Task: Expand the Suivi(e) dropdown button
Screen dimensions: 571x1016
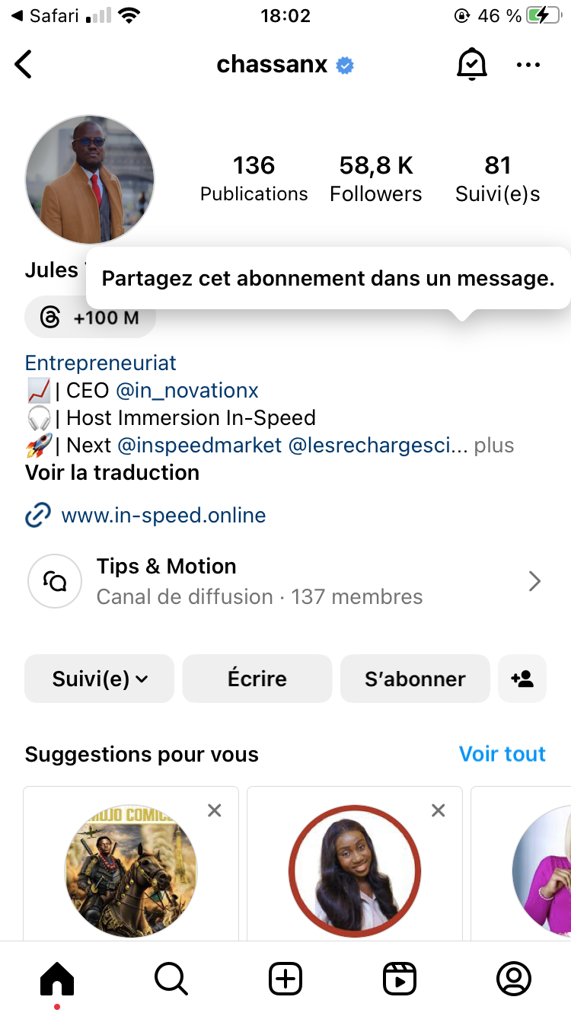Action: coord(100,679)
